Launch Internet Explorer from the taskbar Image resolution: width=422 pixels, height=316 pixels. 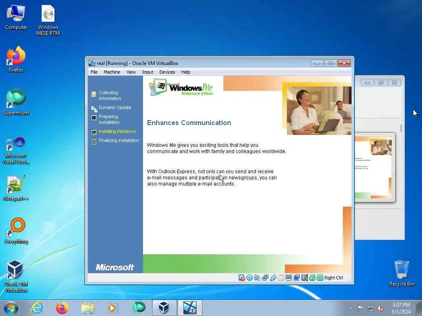click(37, 308)
